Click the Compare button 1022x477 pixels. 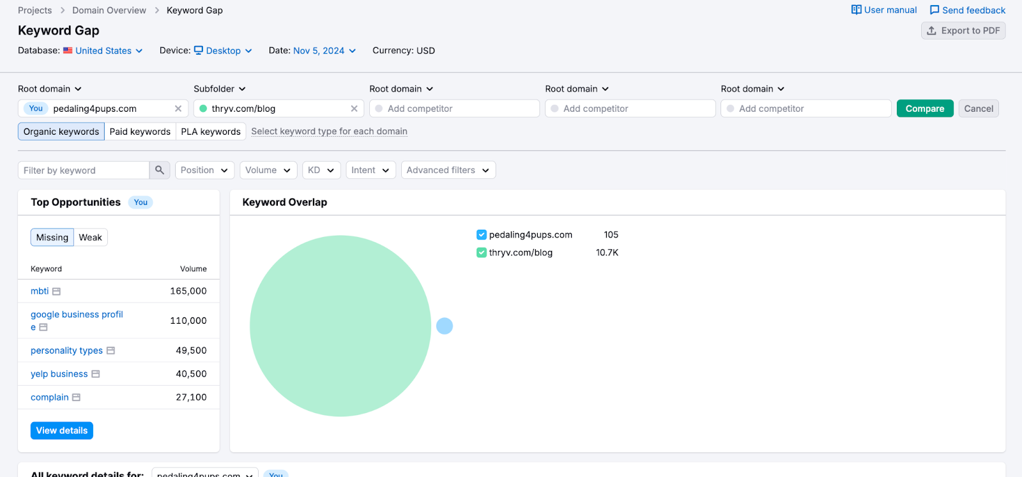click(x=925, y=109)
